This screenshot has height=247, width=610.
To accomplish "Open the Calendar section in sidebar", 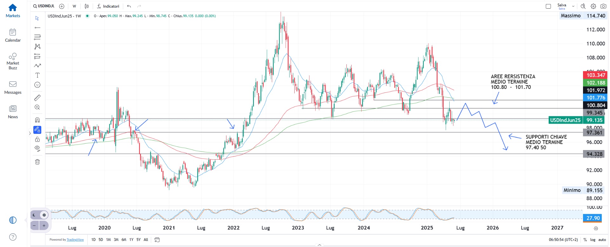I will 13,35.
